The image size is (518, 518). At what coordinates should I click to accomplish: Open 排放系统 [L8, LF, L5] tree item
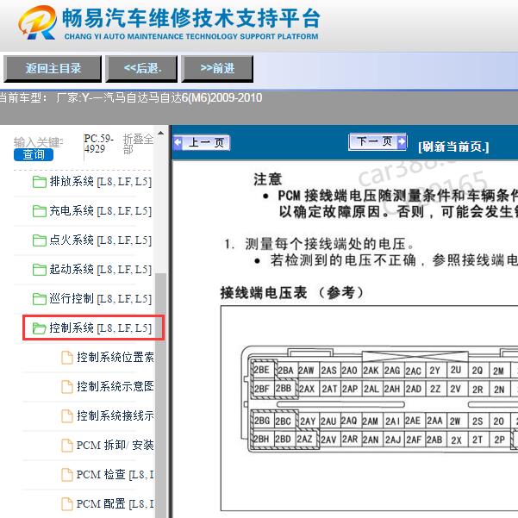pos(101,182)
